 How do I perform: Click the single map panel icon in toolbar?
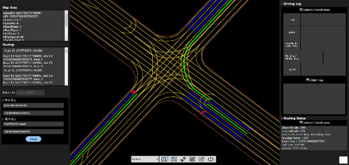click(164, 159)
